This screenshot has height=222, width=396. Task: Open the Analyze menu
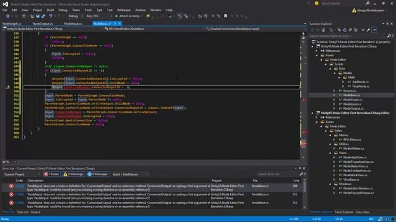[140, 10]
